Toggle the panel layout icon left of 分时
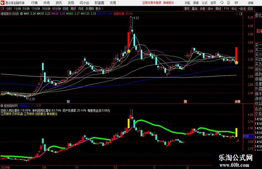 pyautogui.click(x=2, y=8)
